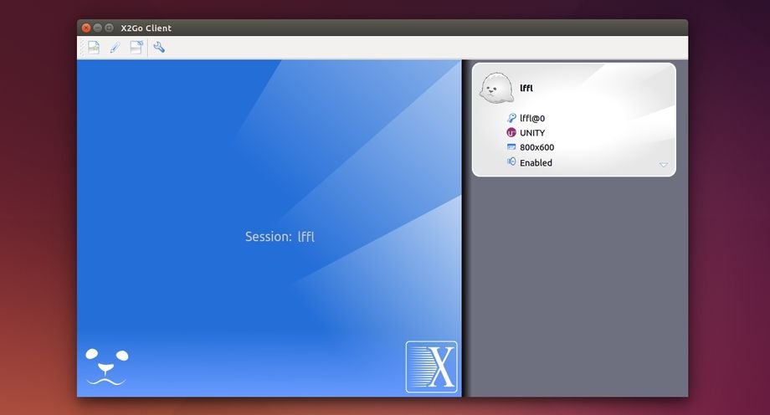Click the third toolbar icon with window
770x415 pixels.
click(x=136, y=48)
